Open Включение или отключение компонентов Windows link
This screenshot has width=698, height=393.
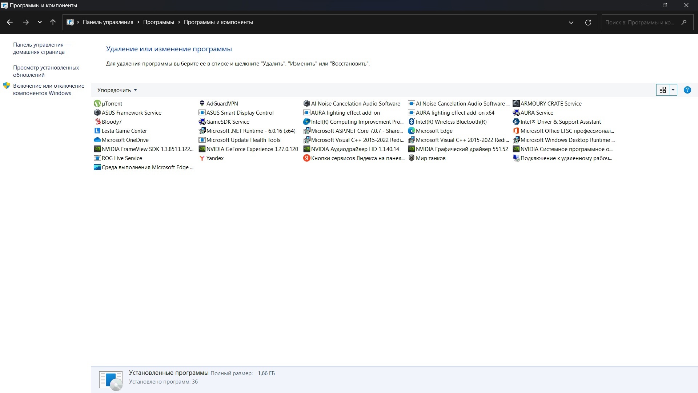point(49,90)
